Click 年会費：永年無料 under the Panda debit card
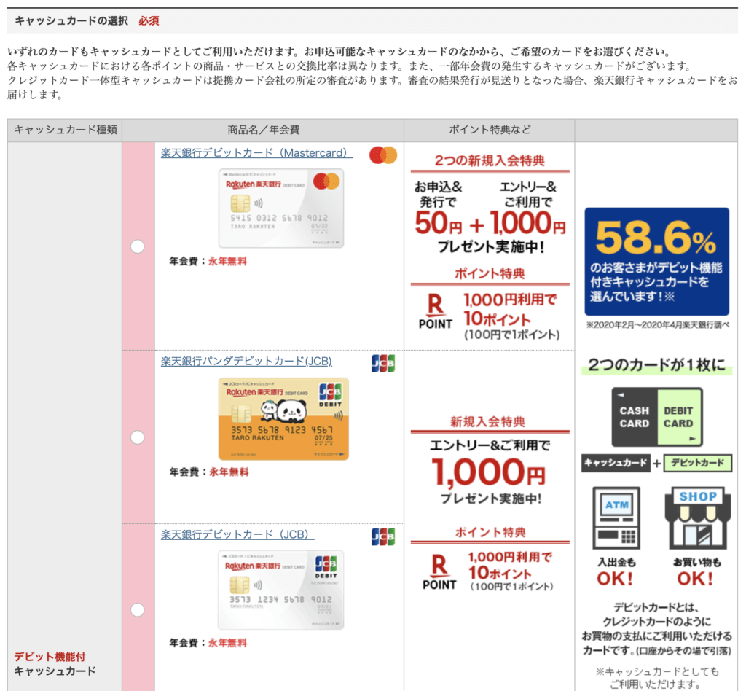 pos(209,472)
